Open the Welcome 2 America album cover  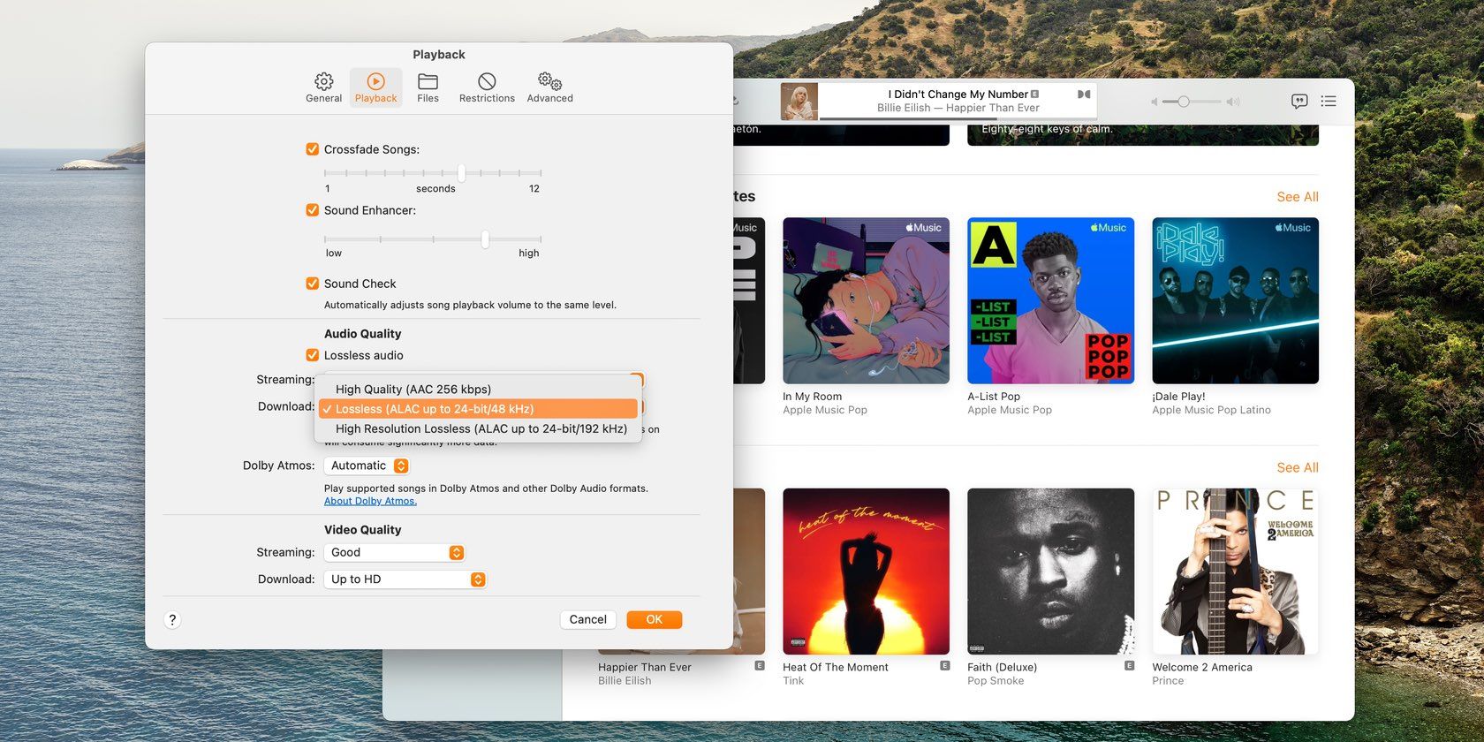tap(1235, 572)
